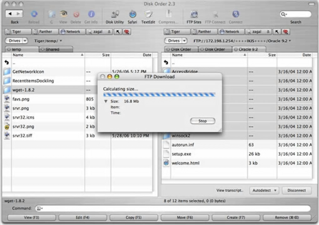Viewport: 319px width, 225px height.
Task: Switch to the first Disk Order tab
Action: pos(181,49)
